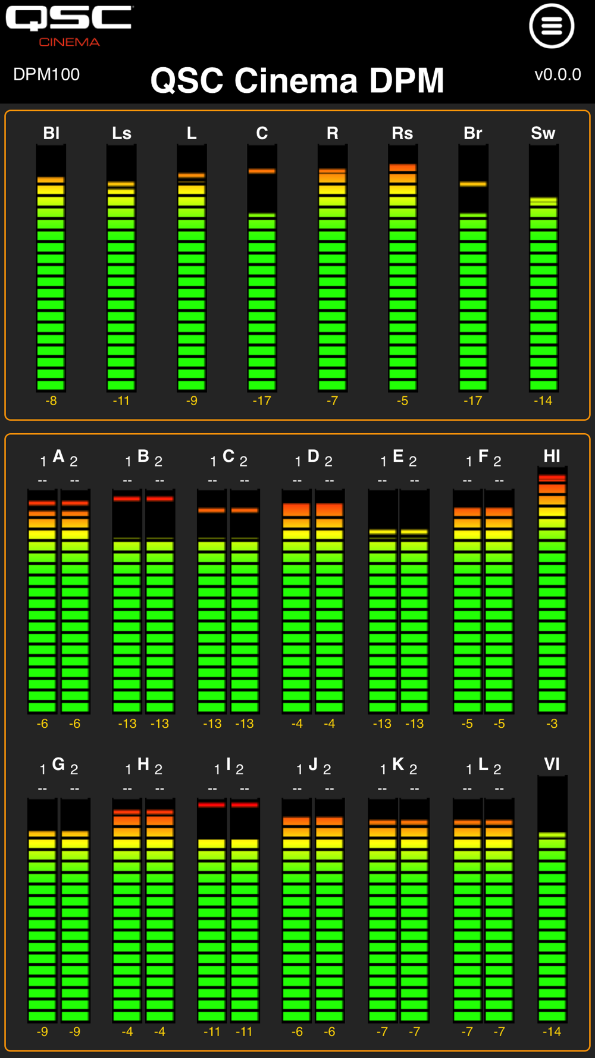Click the F amplifier label
Image resolution: width=595 pixels, height=1058 pixels.
tap(483, 456)
